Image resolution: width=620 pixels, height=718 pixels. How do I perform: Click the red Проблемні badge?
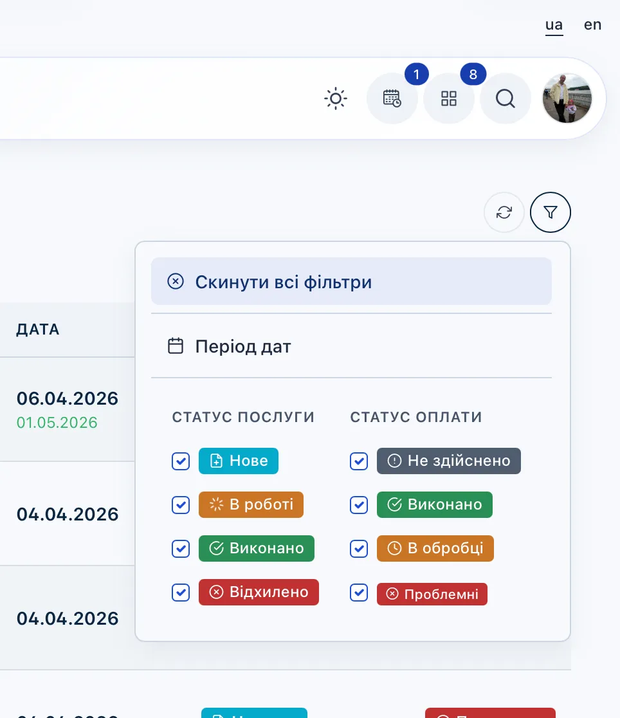click(x=432, y=594)
